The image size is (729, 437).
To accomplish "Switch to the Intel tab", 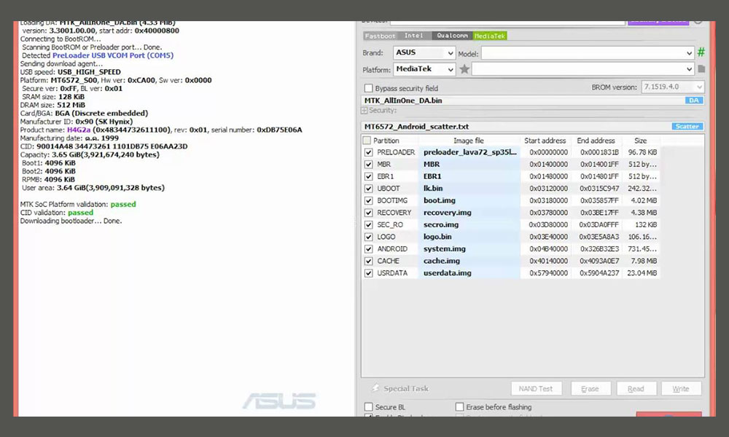I will (413, 36).
